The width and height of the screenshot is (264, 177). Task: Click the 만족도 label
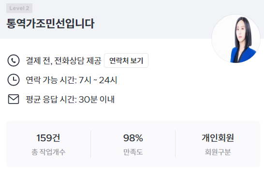point(133,152)
